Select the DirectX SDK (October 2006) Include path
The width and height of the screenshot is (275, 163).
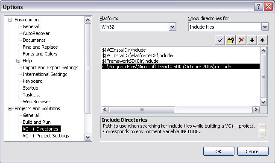click(181, 67)
